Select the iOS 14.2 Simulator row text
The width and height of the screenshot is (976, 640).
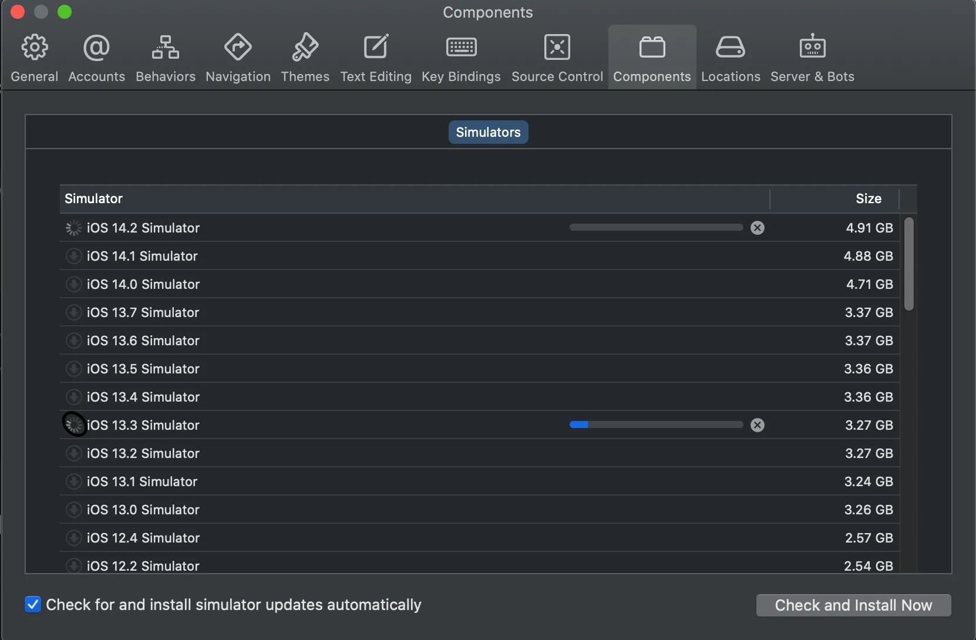pos(143,228)
